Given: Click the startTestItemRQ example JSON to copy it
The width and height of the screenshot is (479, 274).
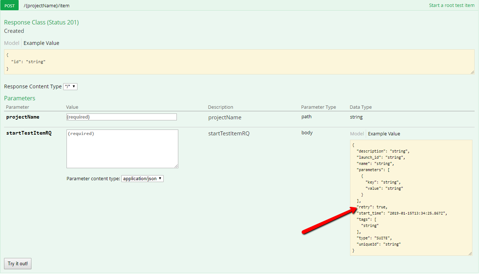Looking at the screenshot, I should [411, 197].
